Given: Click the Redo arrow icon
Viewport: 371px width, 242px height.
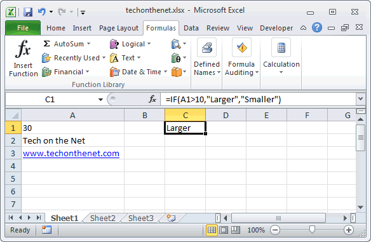Looking at the screenshot, I should pos(62,11).
